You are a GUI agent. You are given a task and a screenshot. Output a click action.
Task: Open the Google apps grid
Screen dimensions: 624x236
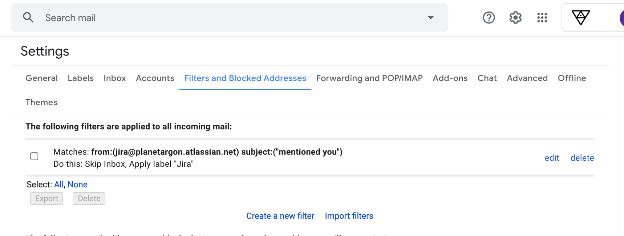pyautogui.click(x=542, y=17)
